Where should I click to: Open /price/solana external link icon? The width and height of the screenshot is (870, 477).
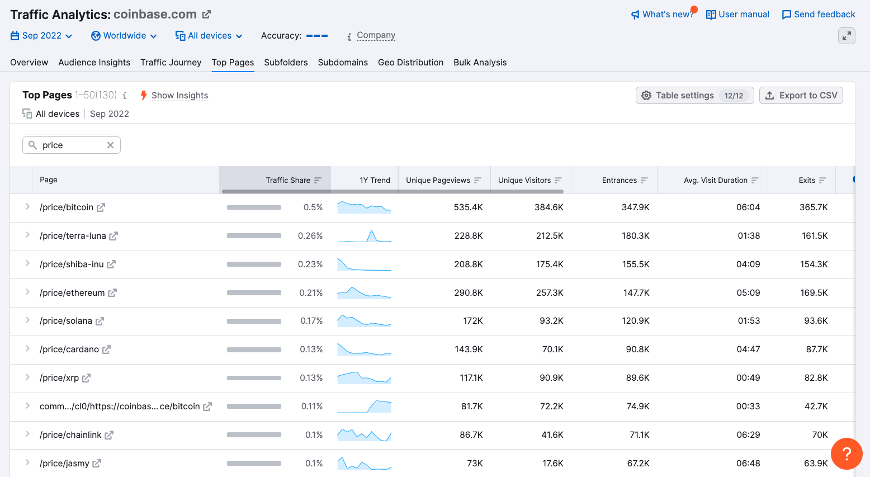click(x=100, y=321)
